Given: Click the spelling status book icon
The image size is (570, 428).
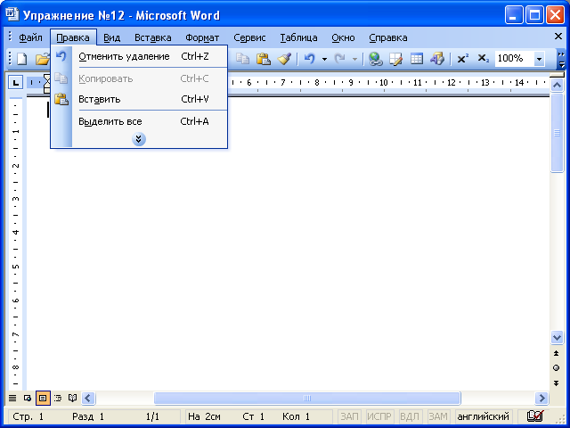Looking at the screenshot, I should (x=534, y=416).
